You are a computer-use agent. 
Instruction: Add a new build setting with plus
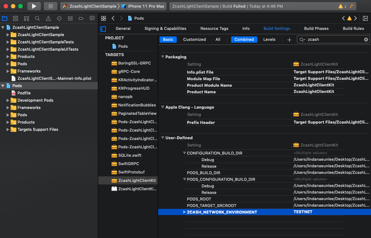tap(289, 40)
